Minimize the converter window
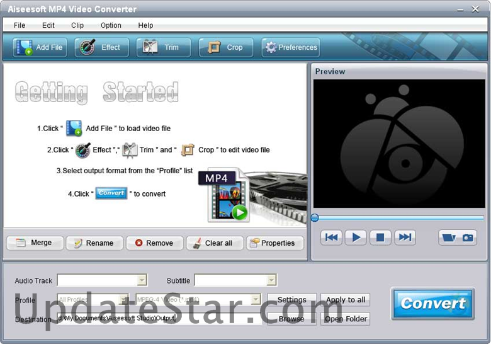Viewport: 491px width, 344px height. (460, 9)
